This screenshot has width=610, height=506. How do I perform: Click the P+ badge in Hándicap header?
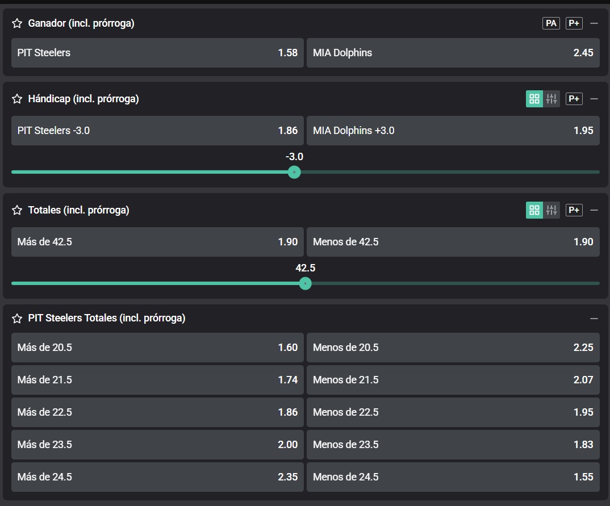click(x=574, y=99)
